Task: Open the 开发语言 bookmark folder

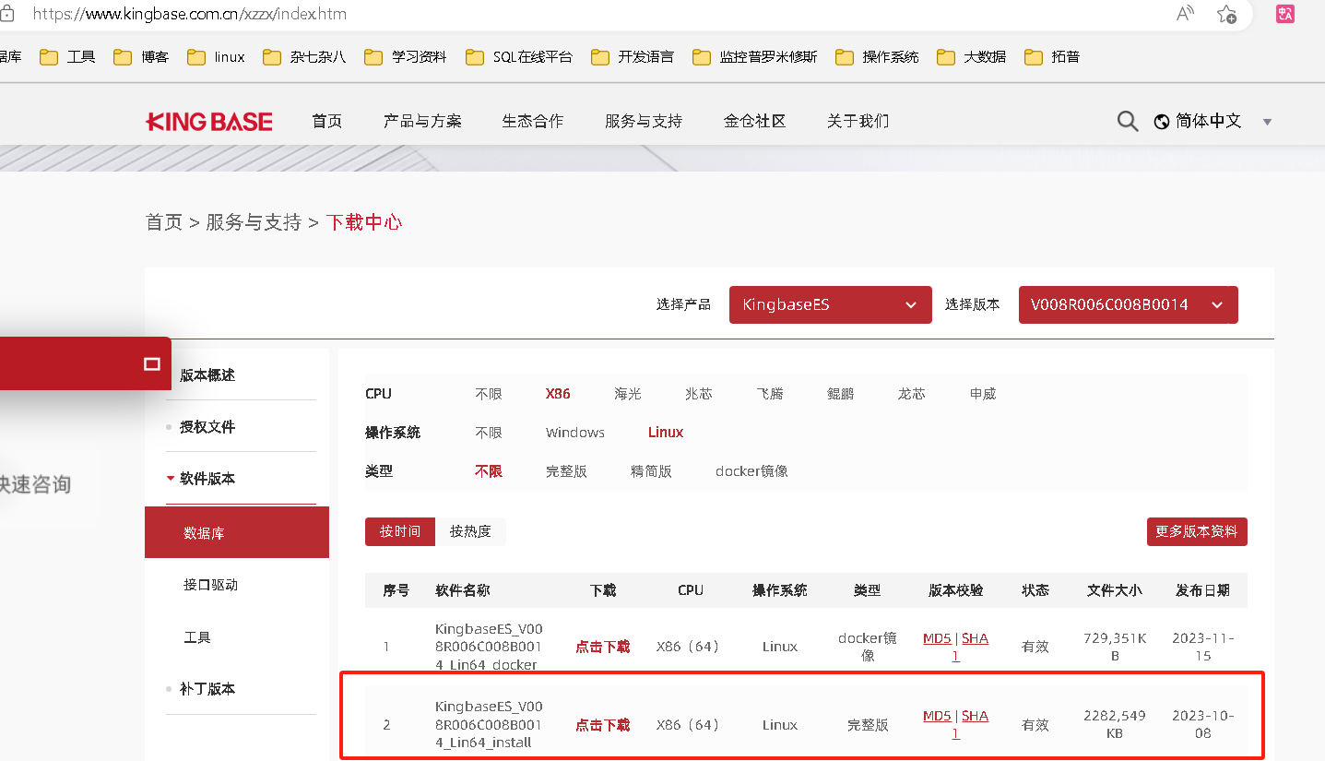Action: [x=633, y=57]
